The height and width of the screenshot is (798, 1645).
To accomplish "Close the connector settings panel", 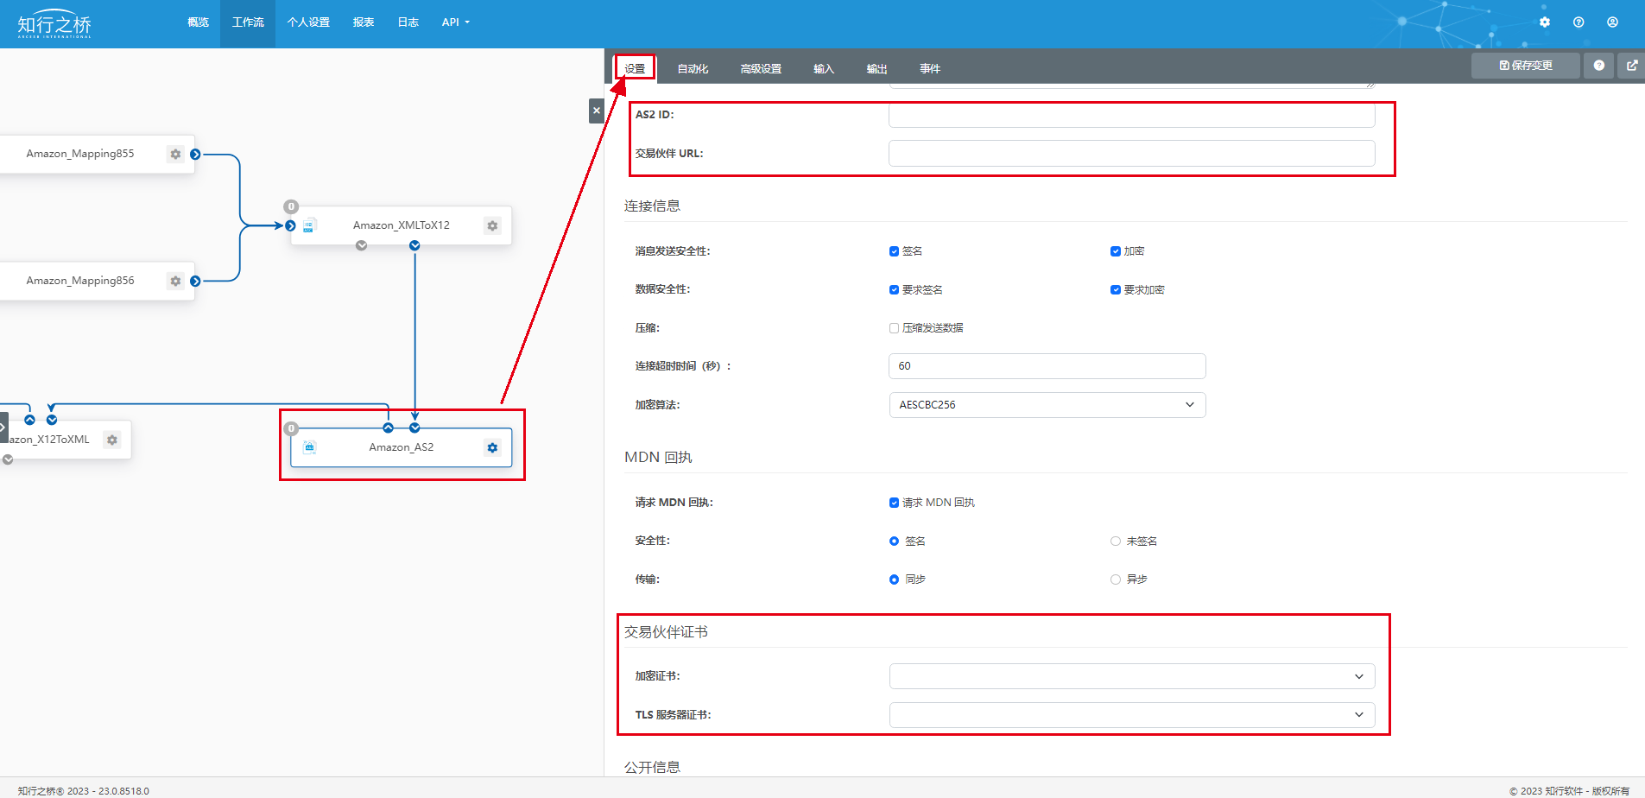I will pyautogui.click(x=596, y=111).
